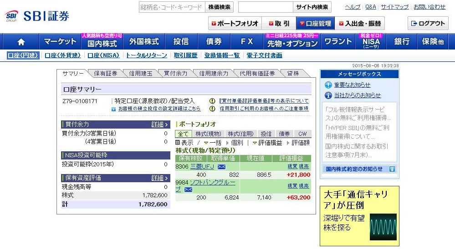The height and width of the screenshot is (249, 455).
Task: Click the 株価検索 button
Action: pos(220,7)
